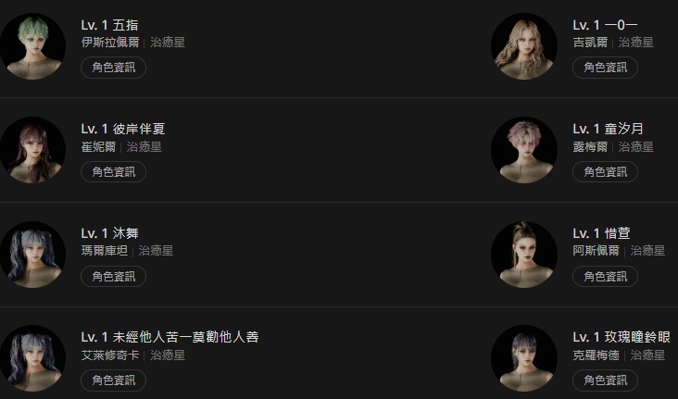Open the brown-haired avatar of 彼岸伴夏
Screen dimensions: 678x399
32,150
